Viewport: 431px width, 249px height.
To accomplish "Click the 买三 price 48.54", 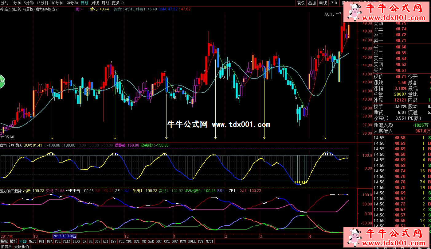I will coord(401,59).
